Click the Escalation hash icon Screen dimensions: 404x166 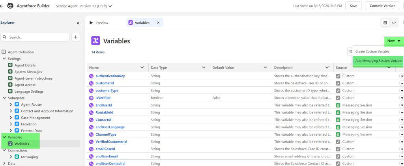[x=17, y=124]
